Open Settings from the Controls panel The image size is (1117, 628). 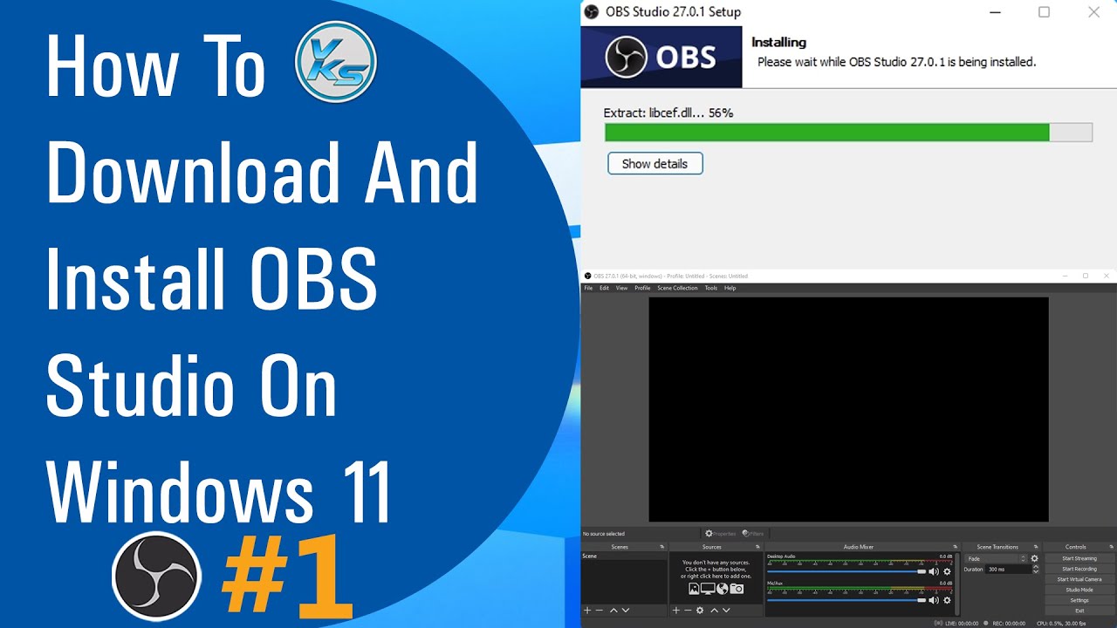coord(1079,600)
